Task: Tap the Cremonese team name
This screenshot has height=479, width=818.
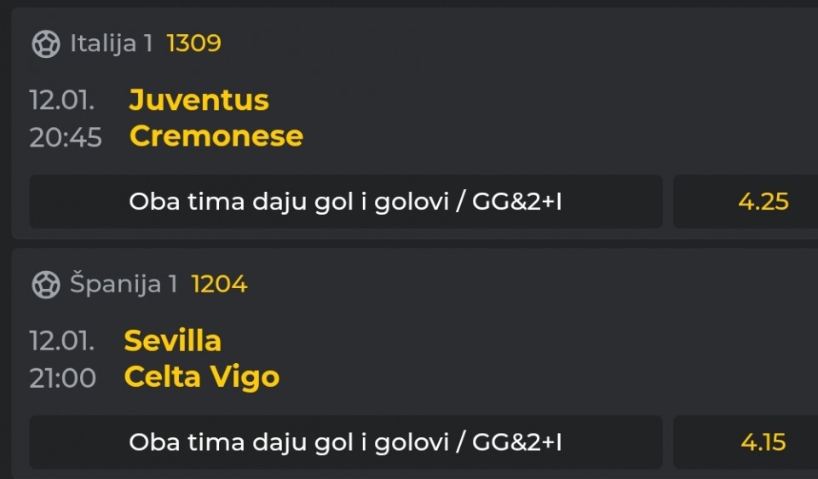Action: click(216, 136)
